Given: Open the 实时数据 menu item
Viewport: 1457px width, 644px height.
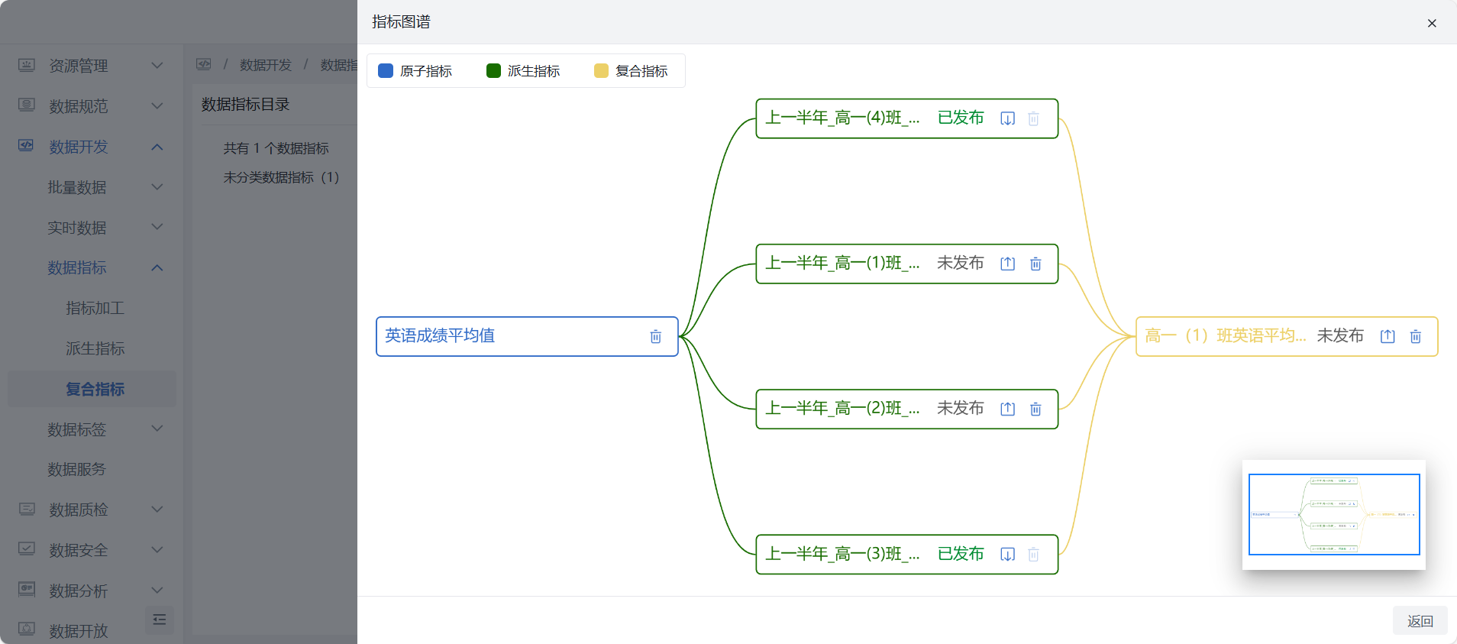Looking at the screenshot, I should pos(77,228).
